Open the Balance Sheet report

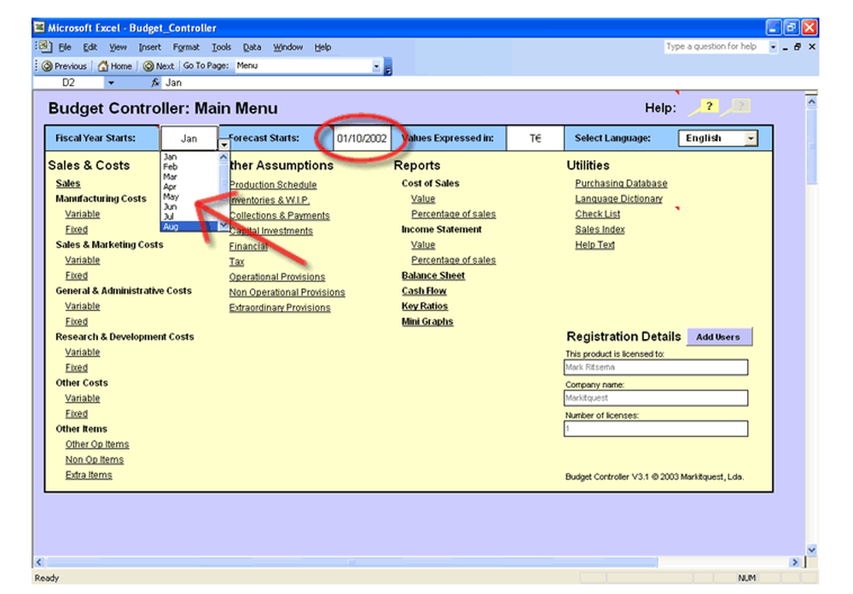click(433, 275)
